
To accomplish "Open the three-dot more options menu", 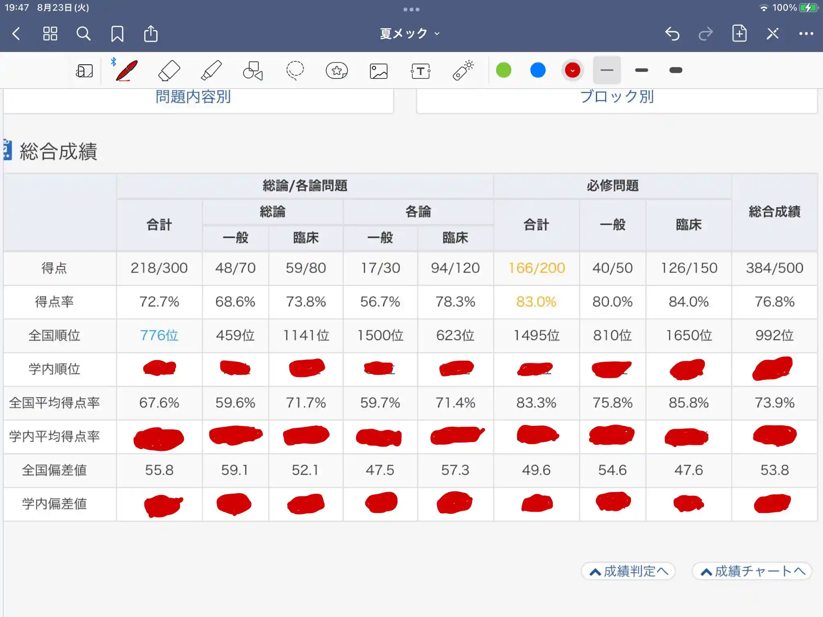I will (x=806, y=34).
